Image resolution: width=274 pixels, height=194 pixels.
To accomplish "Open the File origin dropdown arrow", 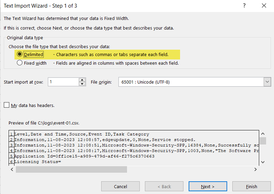I will (x=267, y=82).
